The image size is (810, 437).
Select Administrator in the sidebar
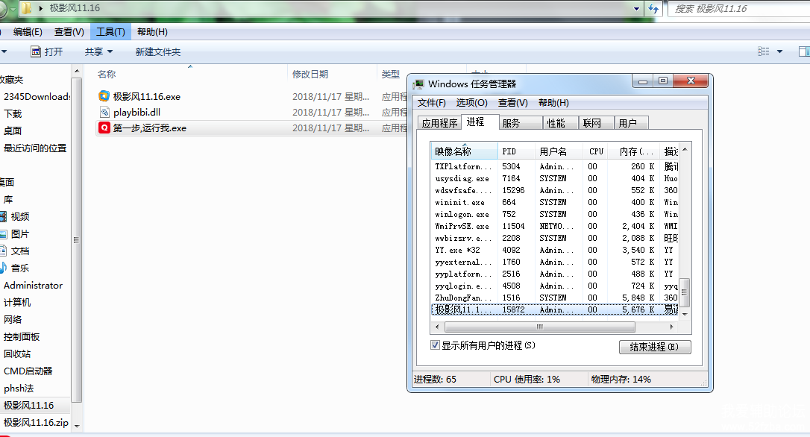pyautogui.click(x=33, y=285)
